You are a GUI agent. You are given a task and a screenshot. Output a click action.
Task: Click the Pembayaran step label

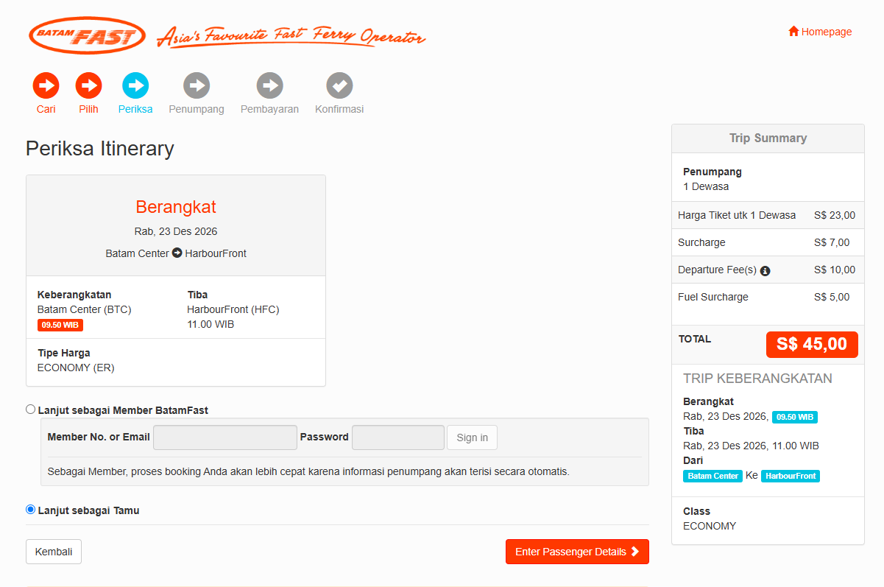270,109
